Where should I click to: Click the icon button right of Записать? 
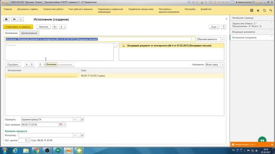click(55, 27)
